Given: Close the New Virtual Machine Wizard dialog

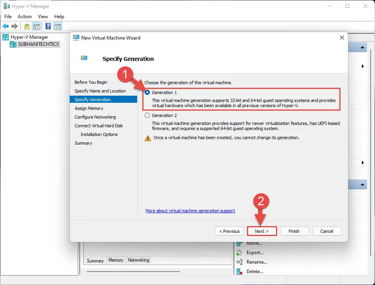Looking at the screenshot, I should pos(342,38).
